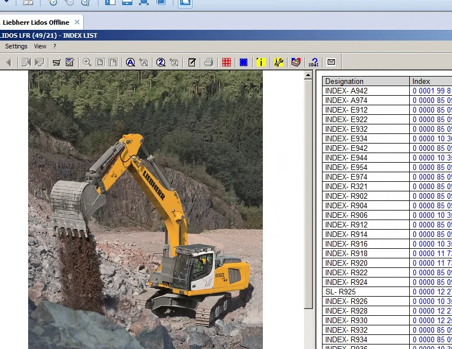452x349 pixels.
Task: Click the zoom in magnifier icon
Action: click(x=87, y=62)
